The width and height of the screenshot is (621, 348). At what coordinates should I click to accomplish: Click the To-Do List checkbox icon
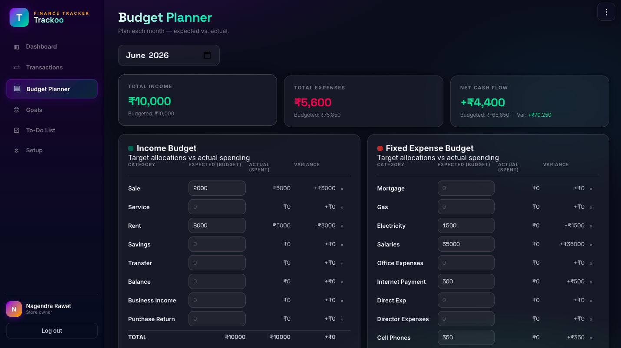(x=17, y=130)
